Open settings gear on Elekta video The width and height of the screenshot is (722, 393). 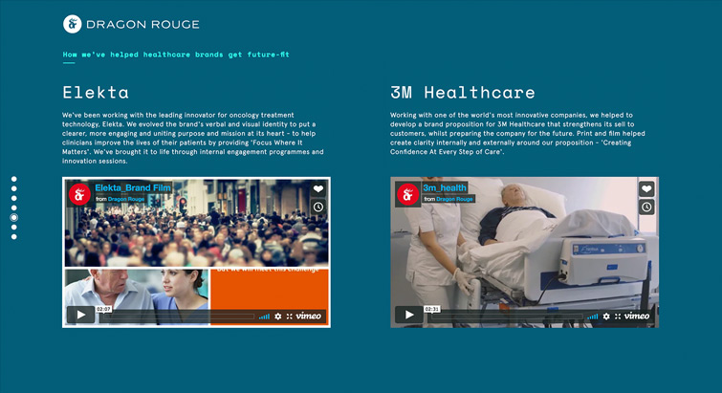point(277,317)
